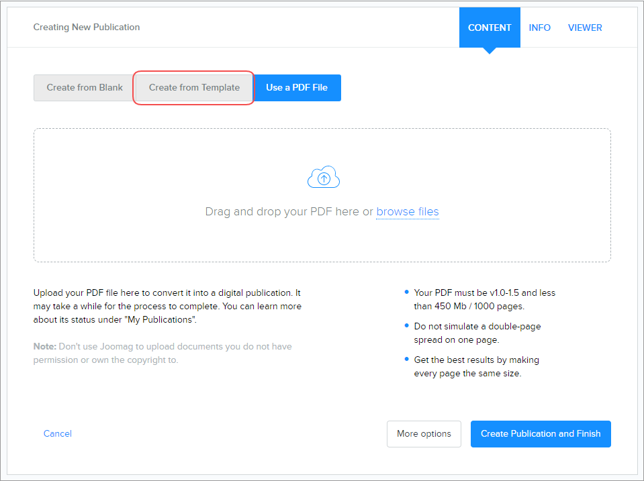Click the 'Creating New Publication' title
This screenshot has width=644, height=481.
tap(87, 28)
